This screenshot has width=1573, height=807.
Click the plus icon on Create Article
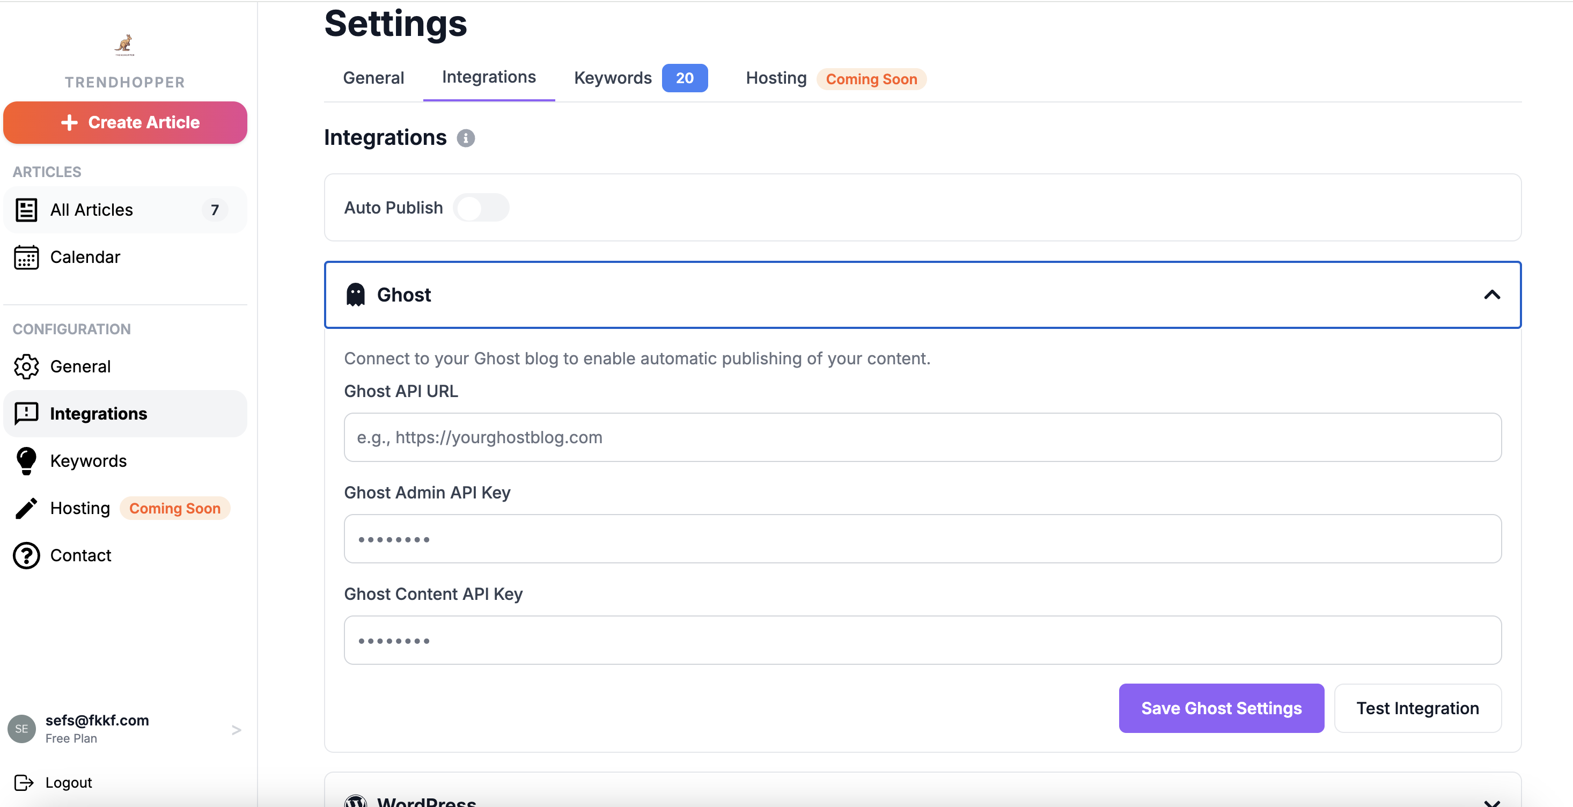[70, 123]
